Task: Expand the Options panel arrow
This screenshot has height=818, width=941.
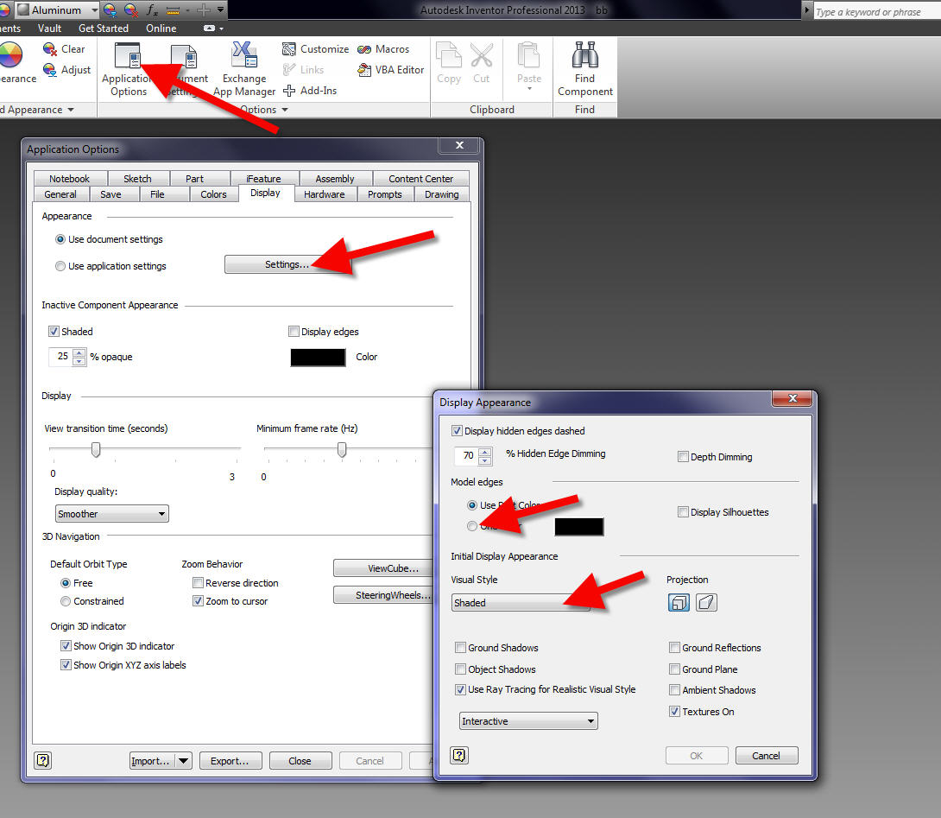Action: pyautogui.click(x=285, y=110)
